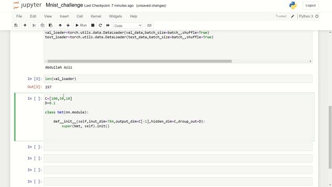Click the test_loader DataLoader code line
The image size is (332, 187).
(129, 37)
